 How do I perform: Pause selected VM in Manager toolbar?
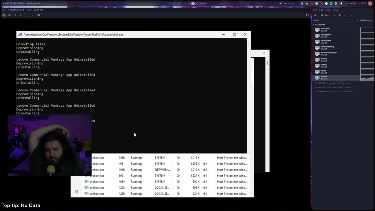coord(340,15)
